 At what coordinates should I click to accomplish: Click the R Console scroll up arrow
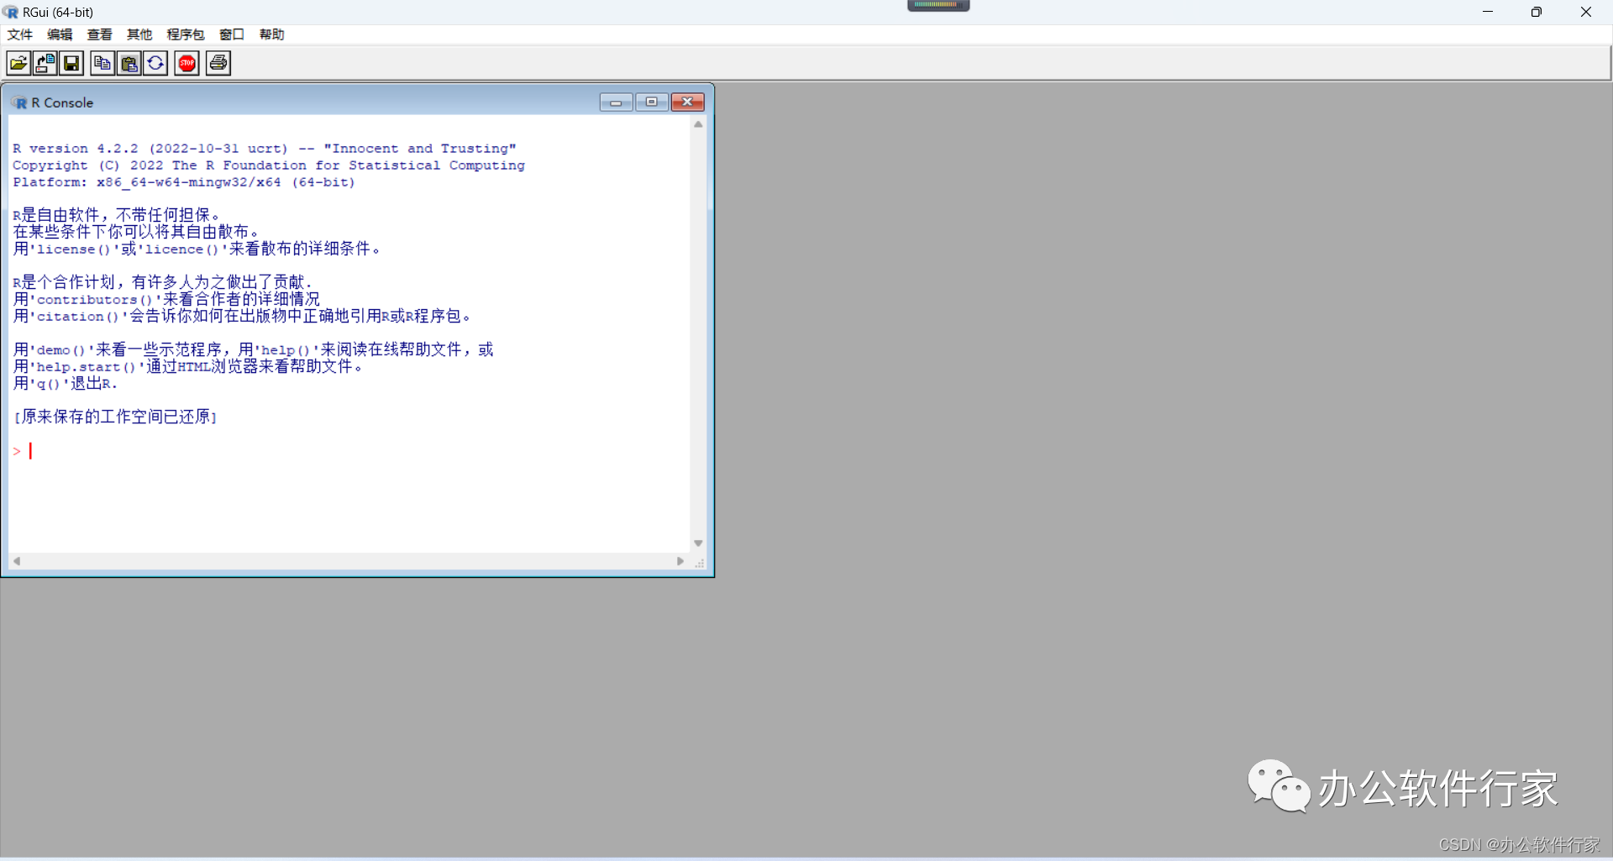[698, 124]
